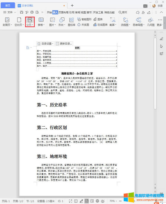Toggle page layout view in status bar

(x=87, y=201)
